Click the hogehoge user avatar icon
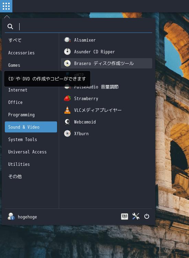This screenshot has width=189, height=258. pos(11,216)
